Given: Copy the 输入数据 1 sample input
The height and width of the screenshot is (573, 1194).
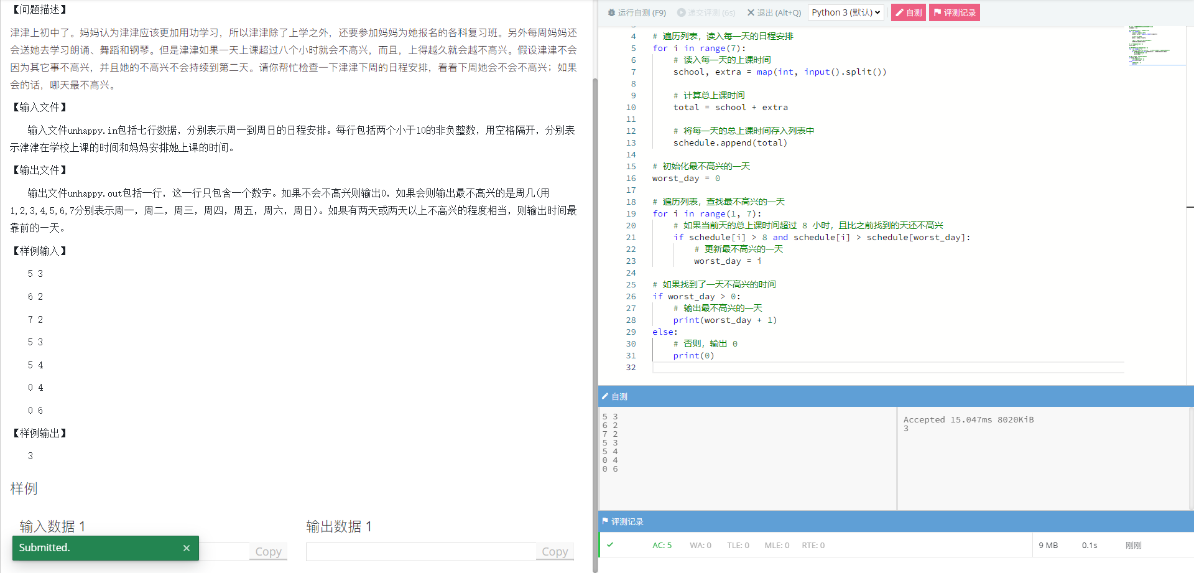Looking at the screenshot, I should tap(268, 551).
